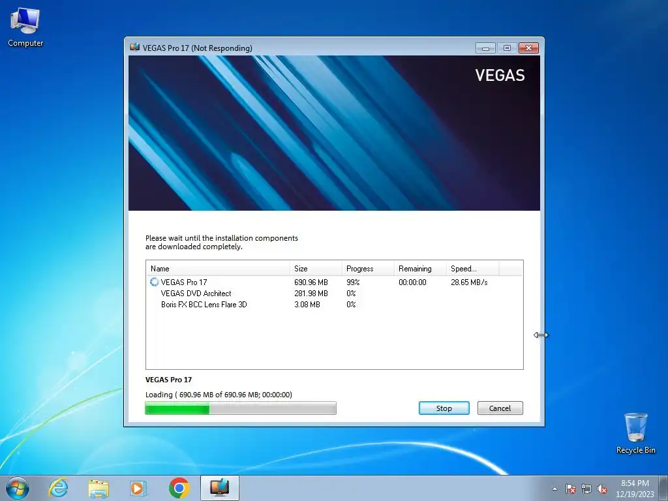
Task: Click the Lens Flare 3D 0% progress value
Action: 351,304
